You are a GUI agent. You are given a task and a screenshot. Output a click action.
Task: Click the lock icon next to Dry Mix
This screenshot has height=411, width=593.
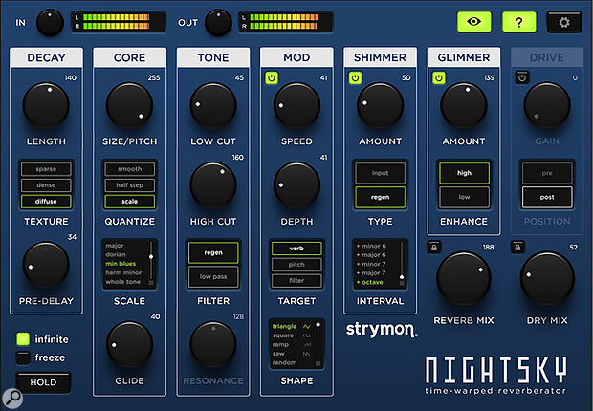517,248
